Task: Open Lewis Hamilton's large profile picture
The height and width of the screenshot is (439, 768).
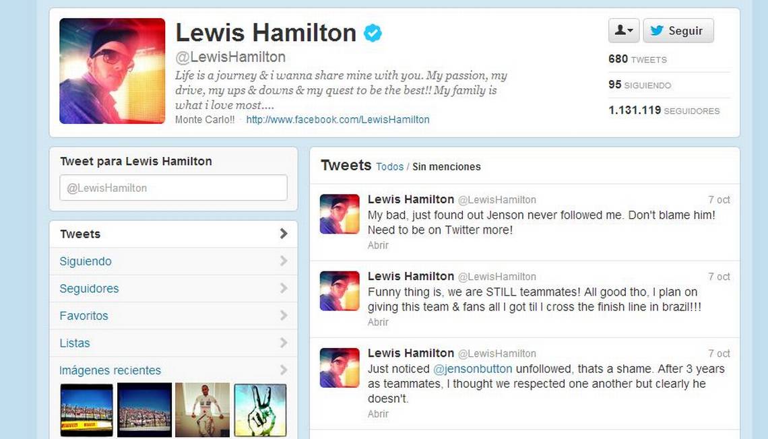Action: pos(112,71)
